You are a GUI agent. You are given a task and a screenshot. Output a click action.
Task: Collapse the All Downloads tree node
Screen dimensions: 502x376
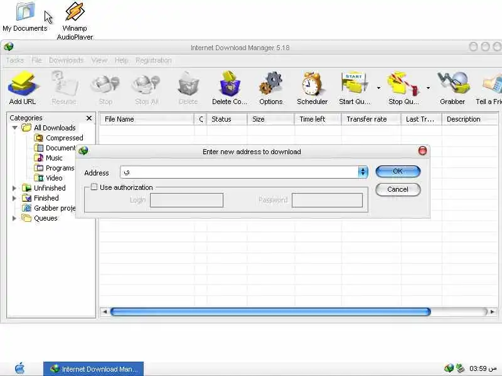[14, 128]
